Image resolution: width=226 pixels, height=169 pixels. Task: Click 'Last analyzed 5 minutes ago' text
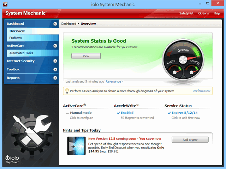pos(85,81)
